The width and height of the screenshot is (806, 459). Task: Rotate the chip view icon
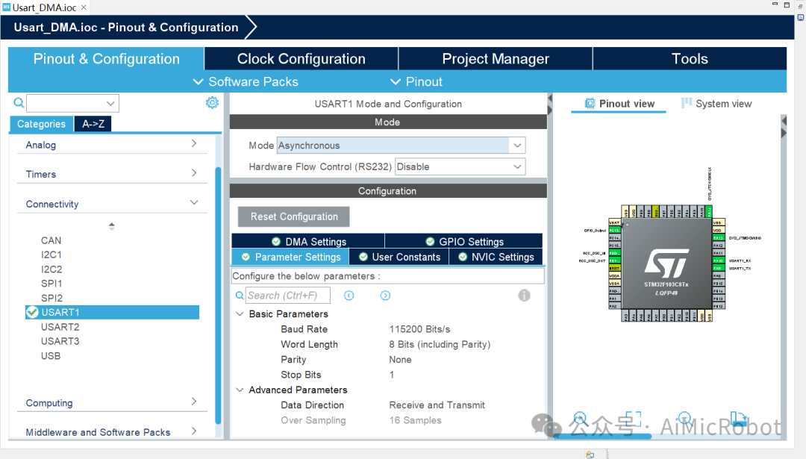coord(738,419)
